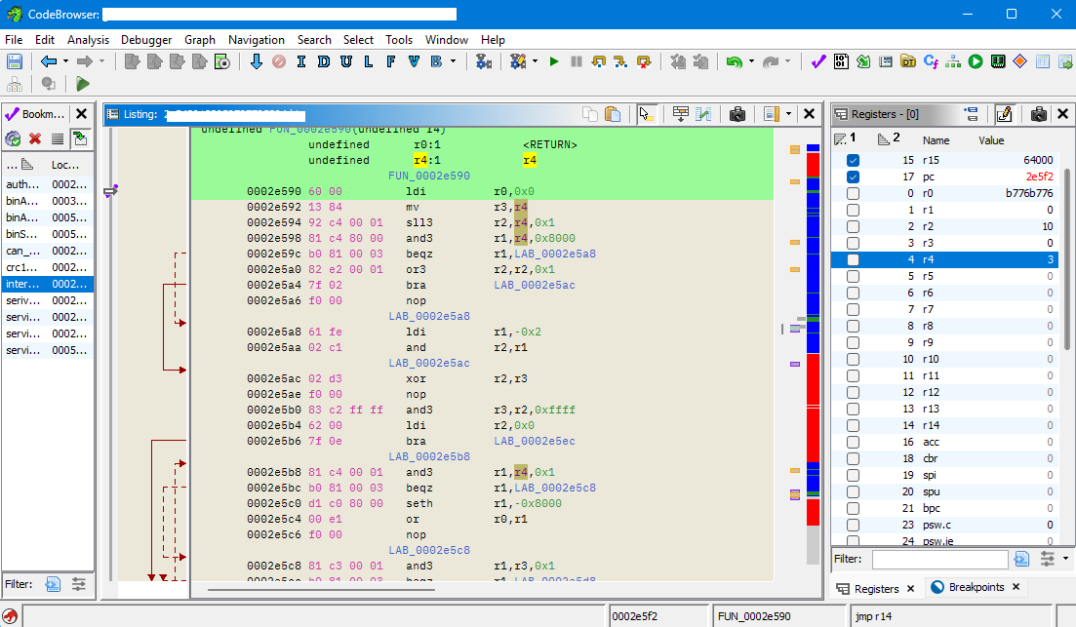Click the Registers filter text field
Viewport: 1076px width, 627px height.
point(939,560)
